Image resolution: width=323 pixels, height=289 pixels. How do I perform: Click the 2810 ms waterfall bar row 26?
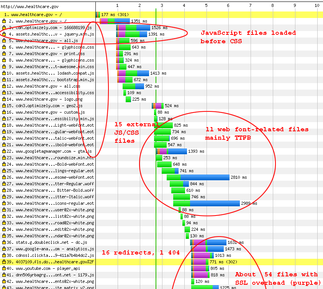(x=198, y=178)
